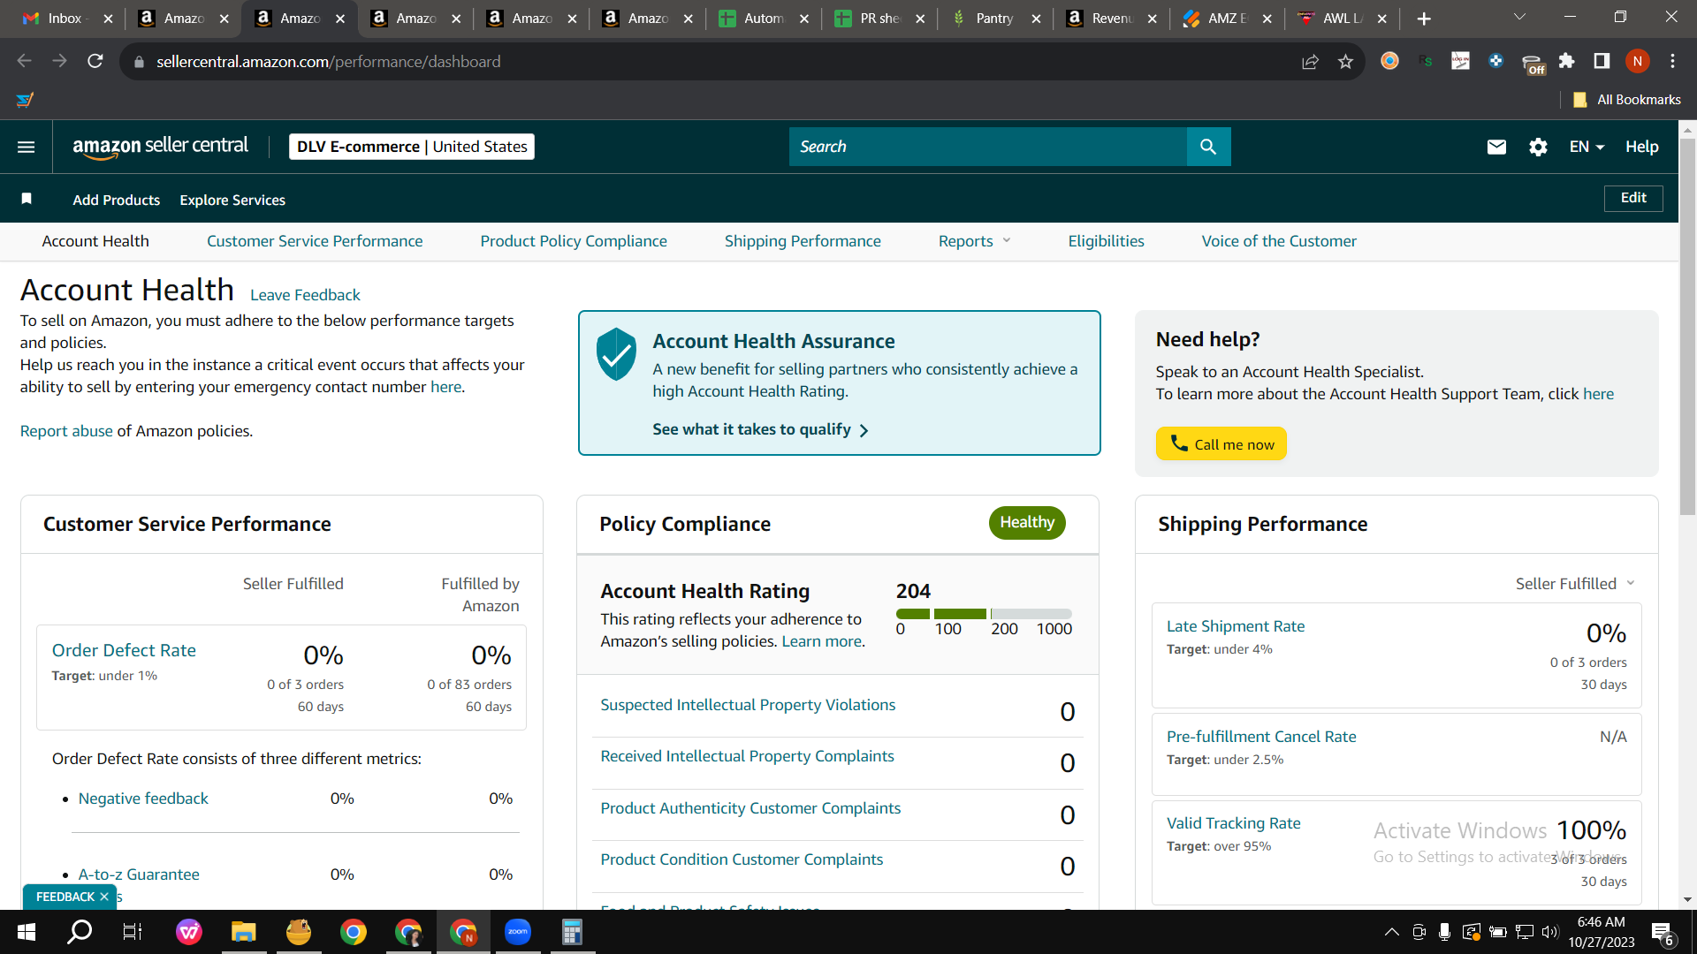Open Chrome profile avatar N

pos(1637,61)
